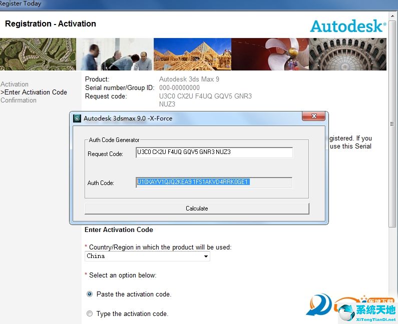Click the aerial landscape banner image
Screen dimensions: 398x324
(38, 54)
